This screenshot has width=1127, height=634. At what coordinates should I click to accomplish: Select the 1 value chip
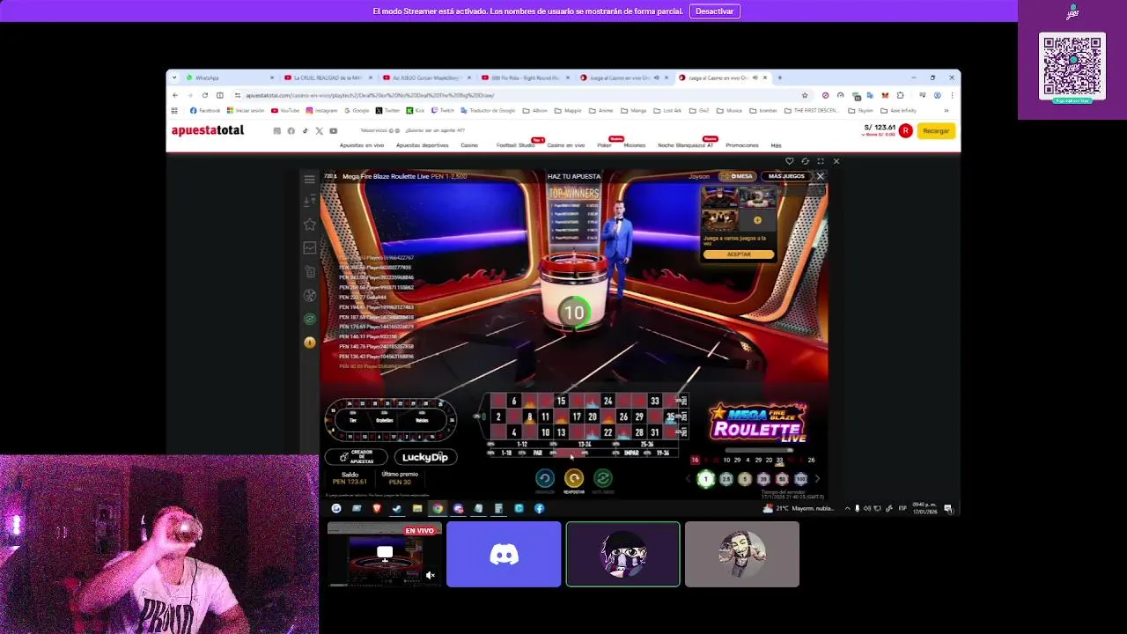pyautogui.click(x=705, y=479)
